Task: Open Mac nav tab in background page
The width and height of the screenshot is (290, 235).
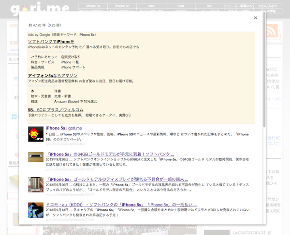Action: point(151,6)
